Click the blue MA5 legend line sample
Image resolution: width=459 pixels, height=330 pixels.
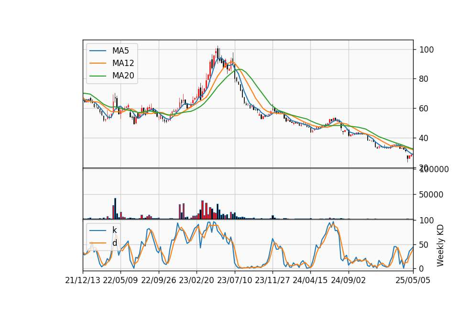98,51
